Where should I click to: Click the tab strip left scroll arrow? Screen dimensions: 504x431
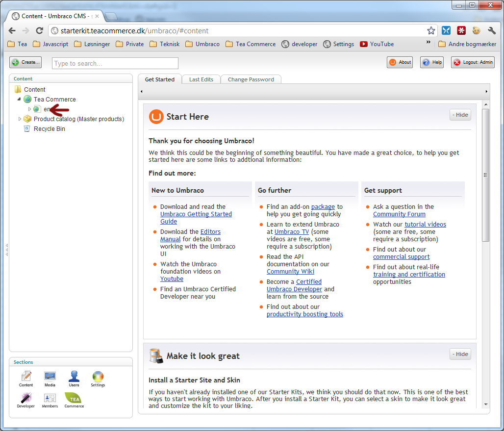[141, 92]
